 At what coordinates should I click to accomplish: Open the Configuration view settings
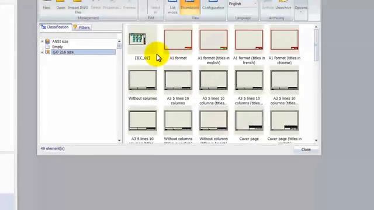(x=213, y=5)
